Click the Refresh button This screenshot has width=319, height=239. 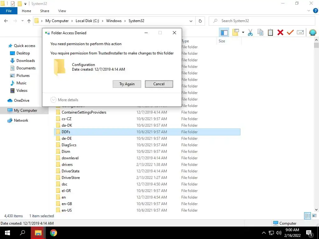200,21
